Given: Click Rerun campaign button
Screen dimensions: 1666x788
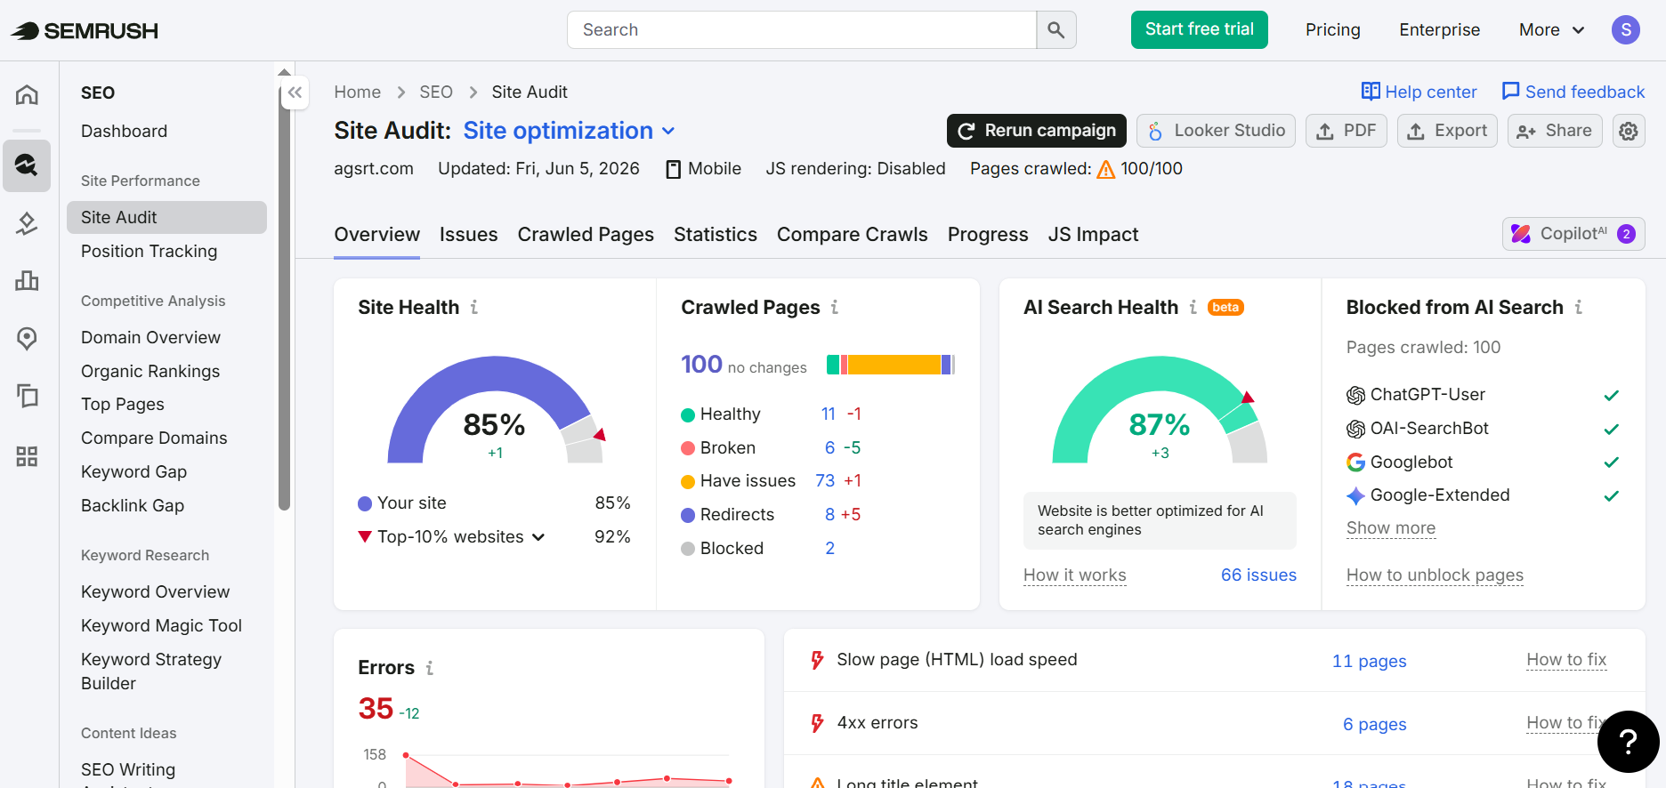Looking at the screenshot, I should (x=1037, y=131).
